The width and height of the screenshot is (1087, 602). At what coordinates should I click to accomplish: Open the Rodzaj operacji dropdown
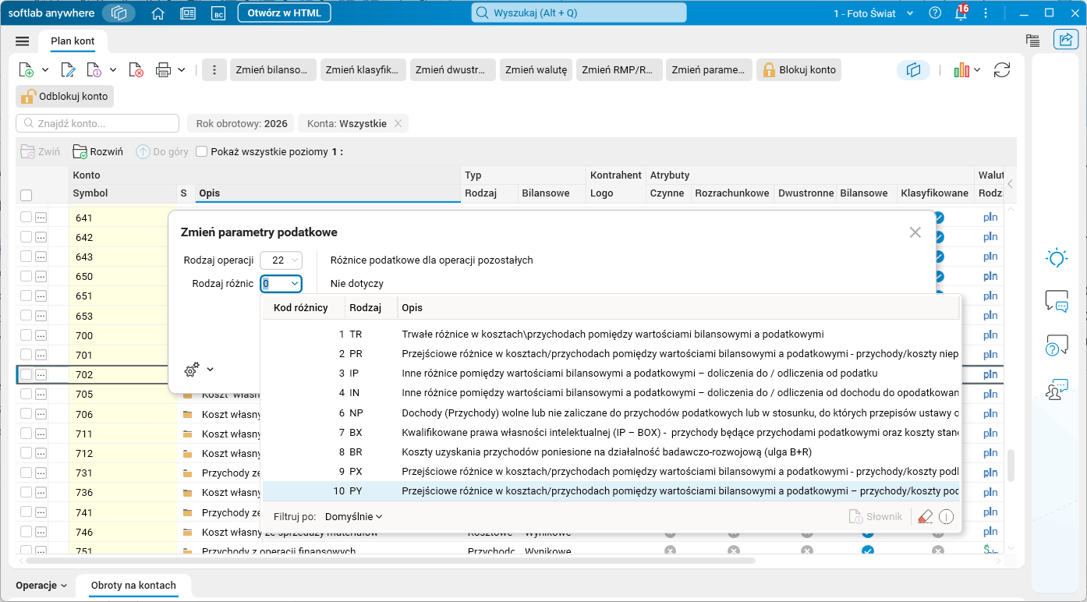click(281, 260)
